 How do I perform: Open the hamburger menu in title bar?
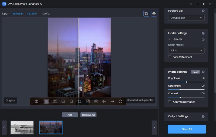(191, 4)
